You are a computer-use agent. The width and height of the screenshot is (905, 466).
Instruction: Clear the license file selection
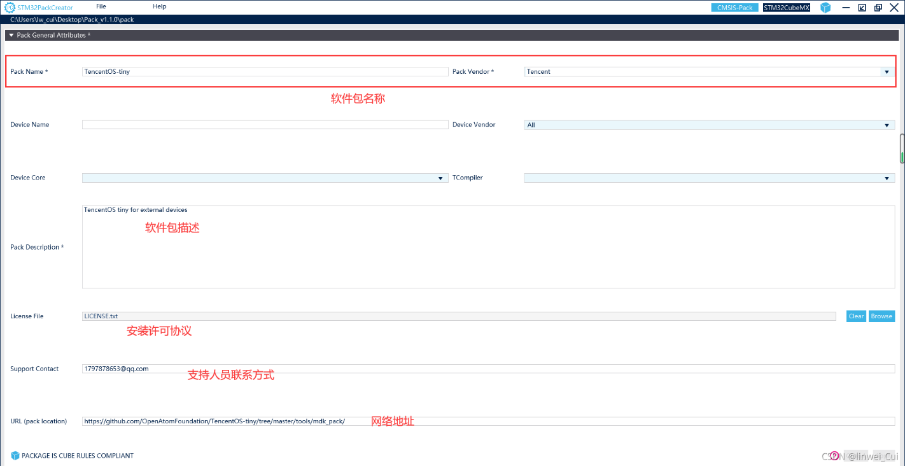[x=856, y=316]
